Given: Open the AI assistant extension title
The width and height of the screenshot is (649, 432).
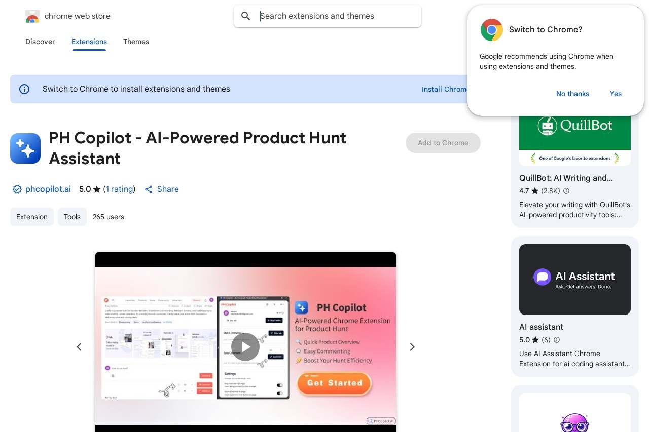Looking at the screenshot, I should (541, 327).
